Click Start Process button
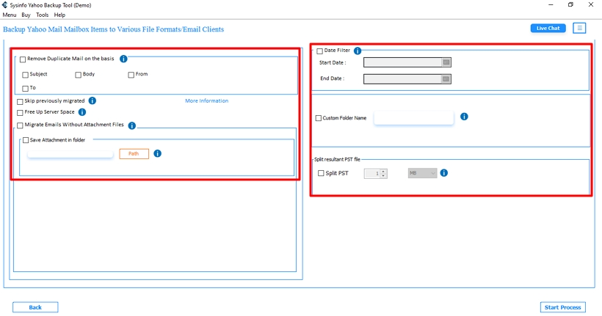Screen dimensions: 602x316 pos(563,307)
